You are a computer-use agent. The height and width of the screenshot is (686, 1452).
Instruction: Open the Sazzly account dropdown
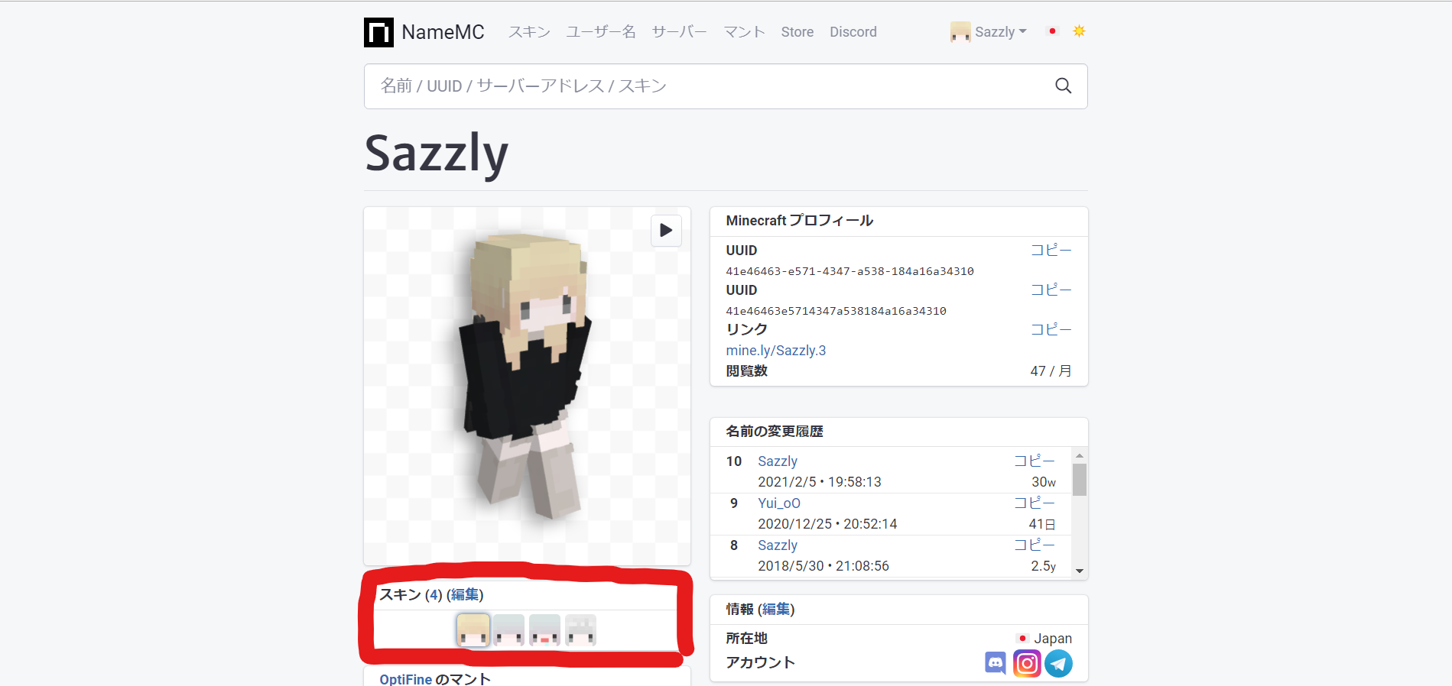click(x=1001, y=32)
